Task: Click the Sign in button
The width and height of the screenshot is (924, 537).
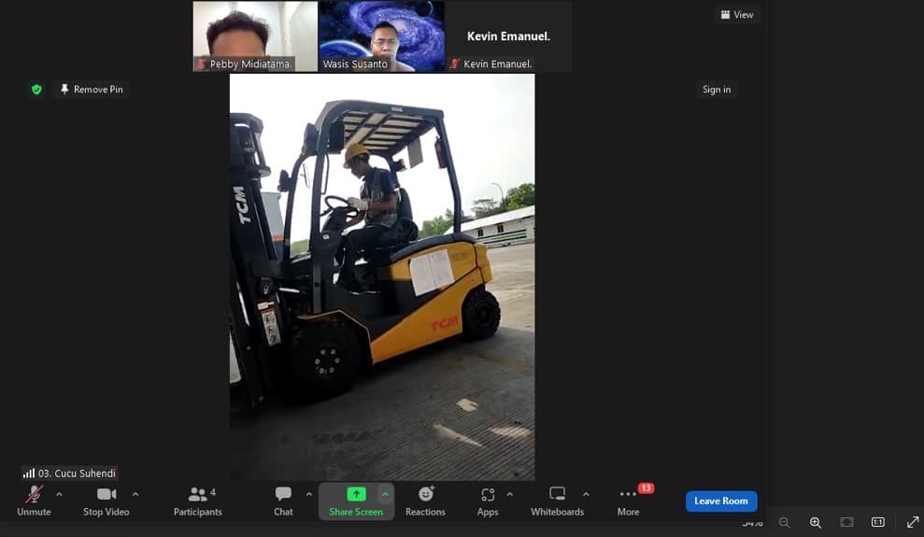Action: (717, 90)
